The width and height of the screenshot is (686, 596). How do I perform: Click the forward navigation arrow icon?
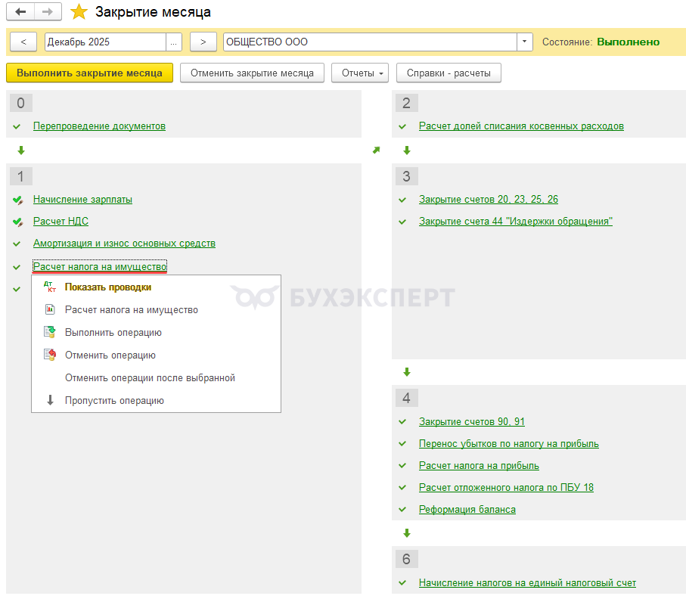tap(48, 12)
